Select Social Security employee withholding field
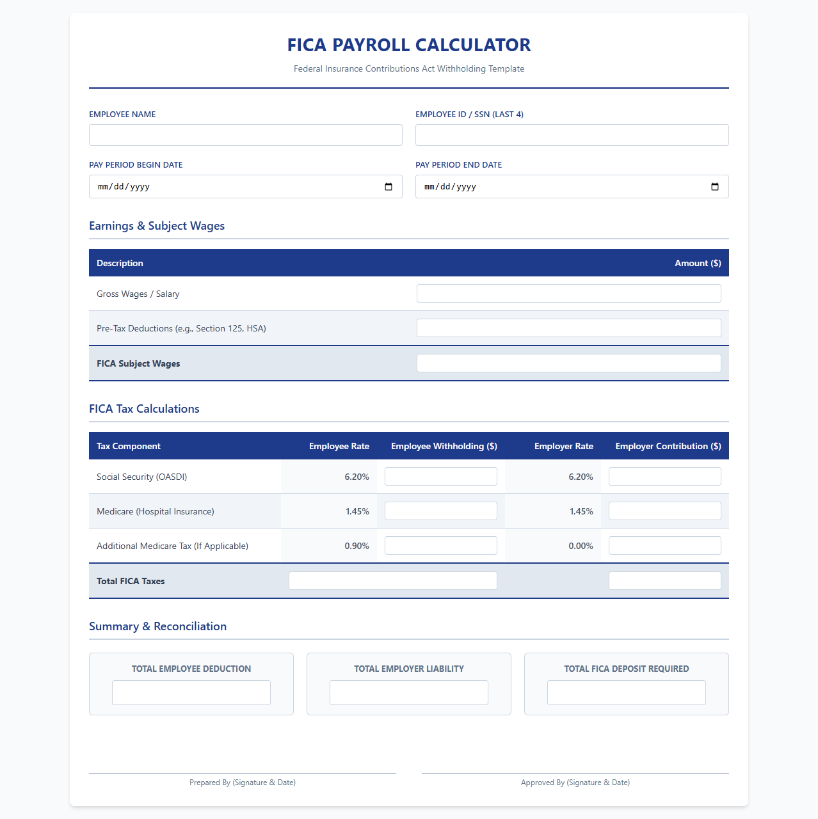 click(441, 477)
